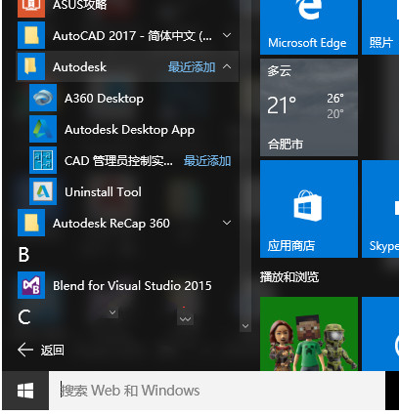Click the Uninstall Tool icon
Image resolution: width=399 pixels, height=415 pixels.
[43, 191]
